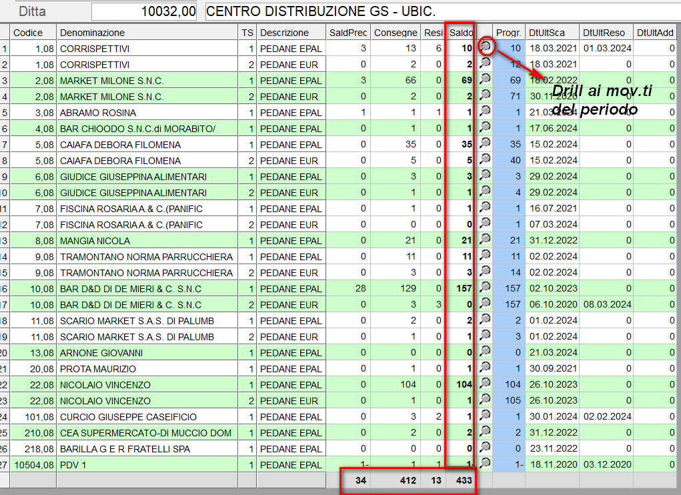This screenshot has height=495, width=681.
Task: Open movements magnifier for MANGIA NICOLA row
Action: (x=485, y=240)
